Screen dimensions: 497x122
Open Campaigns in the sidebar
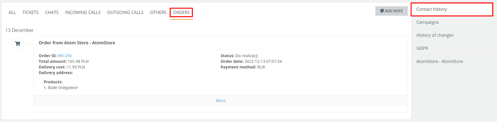point(452,22)
